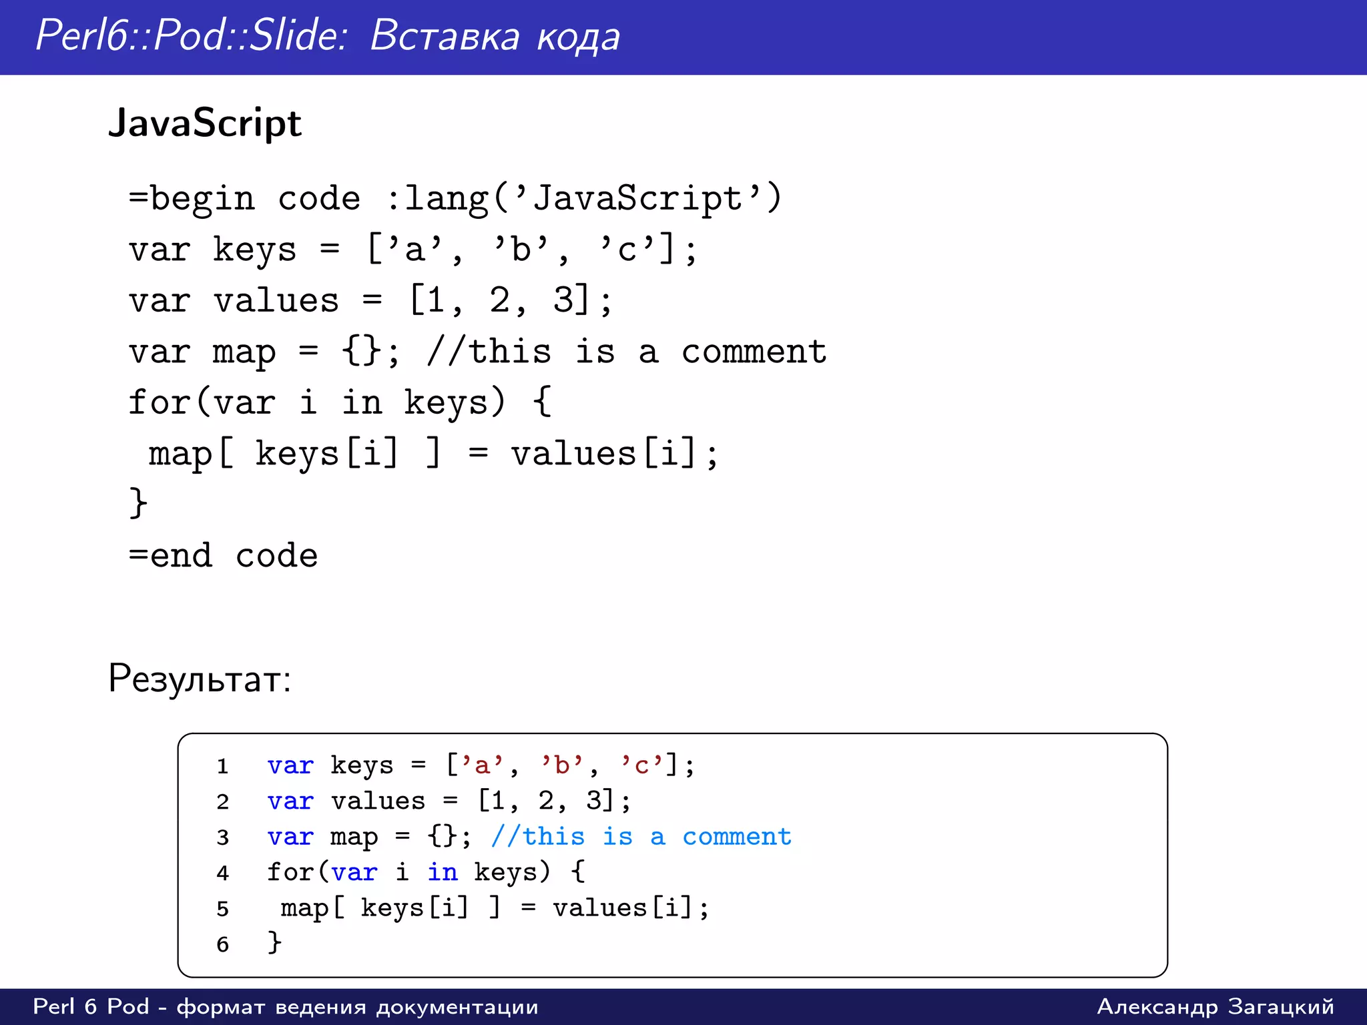Click source line 'var map = {}; //this is a comment' in the upper block

click(477, 352)
